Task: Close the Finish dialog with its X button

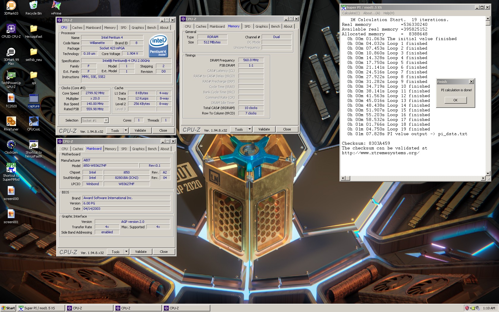Action: coord(471,81)
